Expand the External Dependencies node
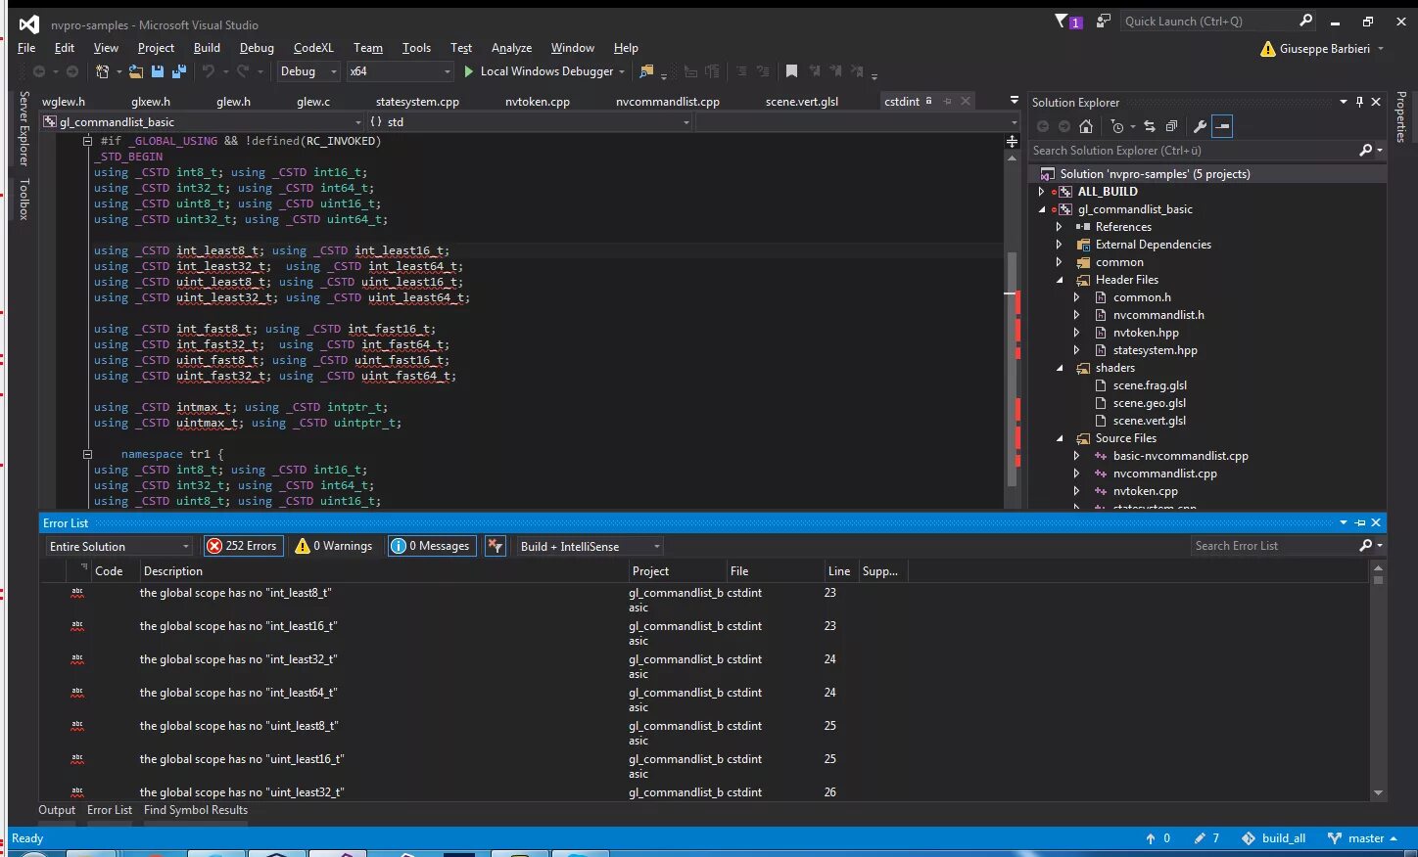This screenshot has height=857, width=1418. [1059, 245]
